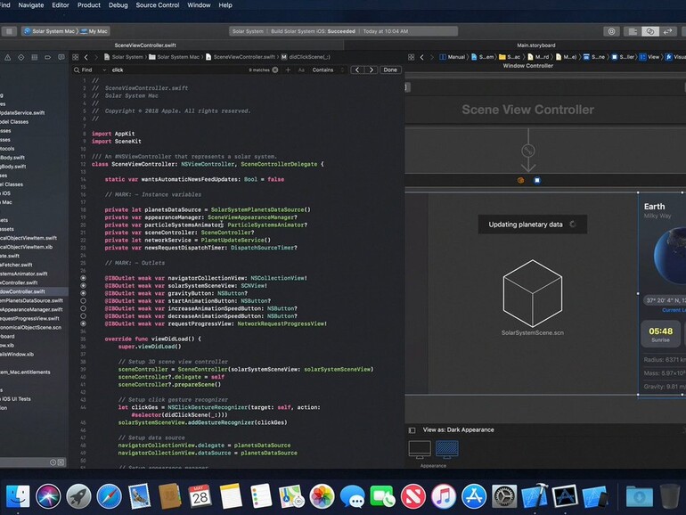
Task: Open the Window menu
Action: tap(199, 5)
